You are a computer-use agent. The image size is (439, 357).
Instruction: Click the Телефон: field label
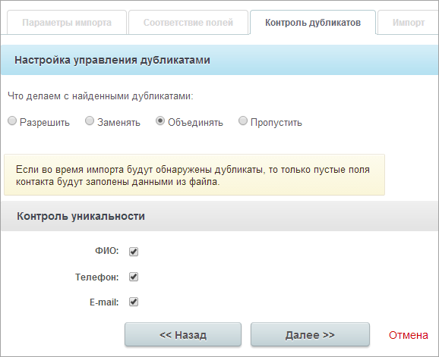[97, 277]
